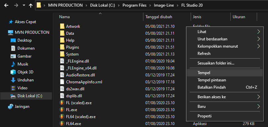Select the Plugins folder icon

[62, 47]
